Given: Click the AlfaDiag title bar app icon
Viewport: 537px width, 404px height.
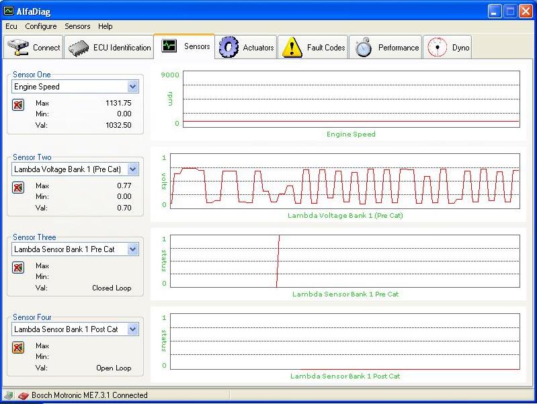Looking at the screenshot, I should tap(8, 11).
